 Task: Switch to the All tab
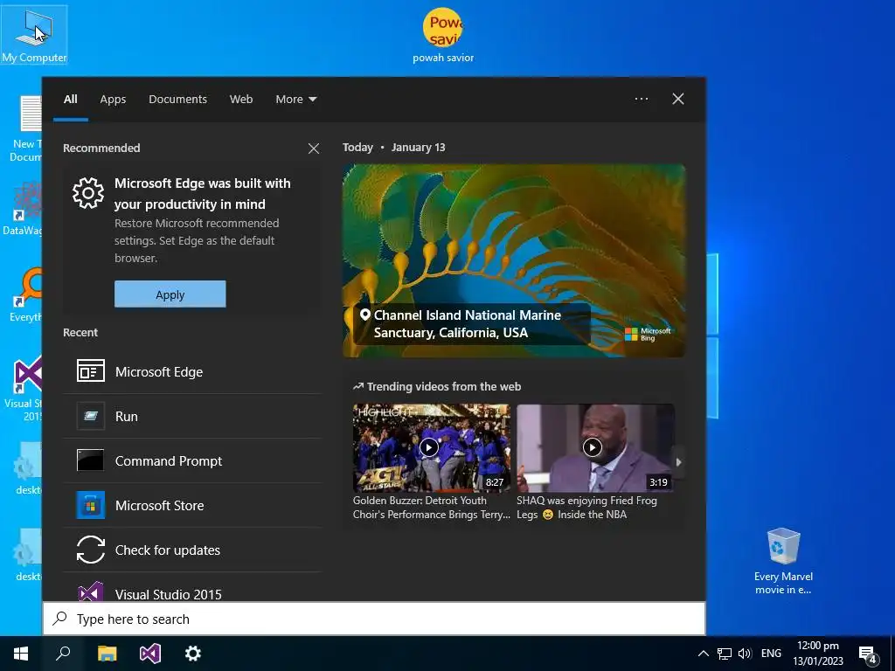point(71,100)
